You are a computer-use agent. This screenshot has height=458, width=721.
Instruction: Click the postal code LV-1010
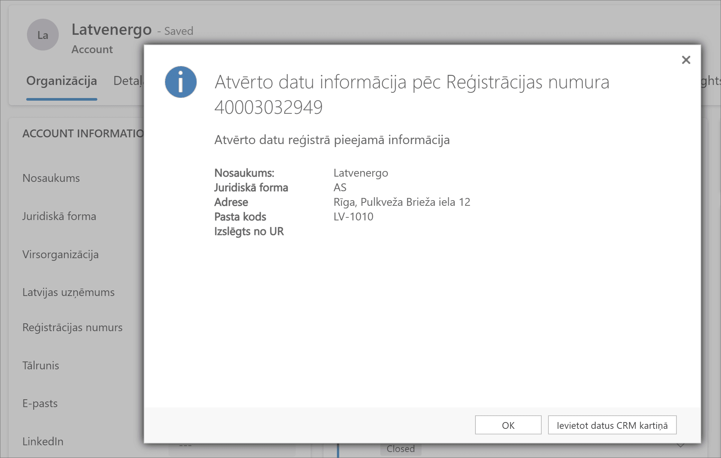point(353,217)
